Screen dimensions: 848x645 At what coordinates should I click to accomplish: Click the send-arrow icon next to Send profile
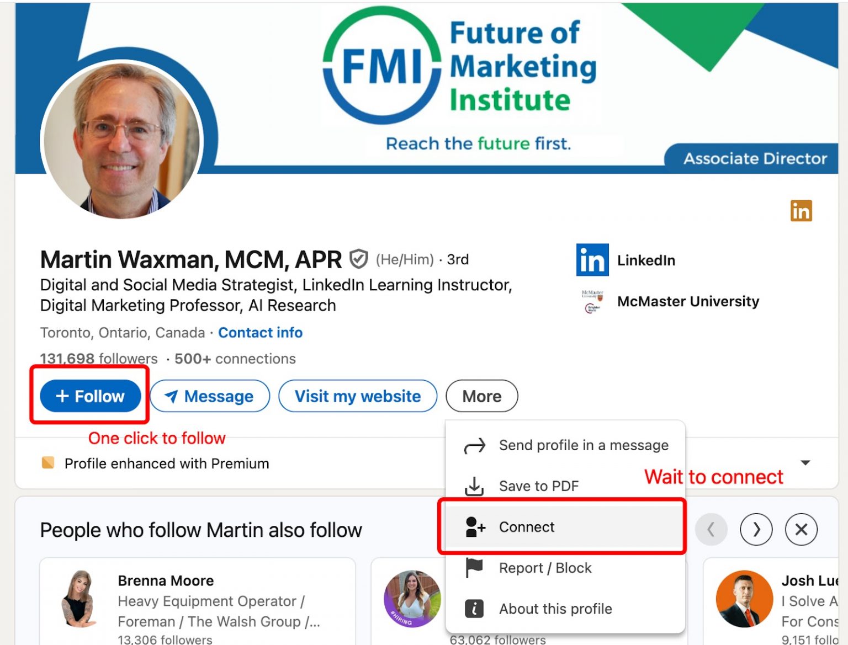coord(473,445)
